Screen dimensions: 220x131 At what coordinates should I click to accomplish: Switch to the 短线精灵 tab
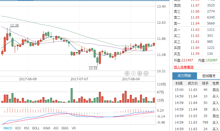(209, 76)
